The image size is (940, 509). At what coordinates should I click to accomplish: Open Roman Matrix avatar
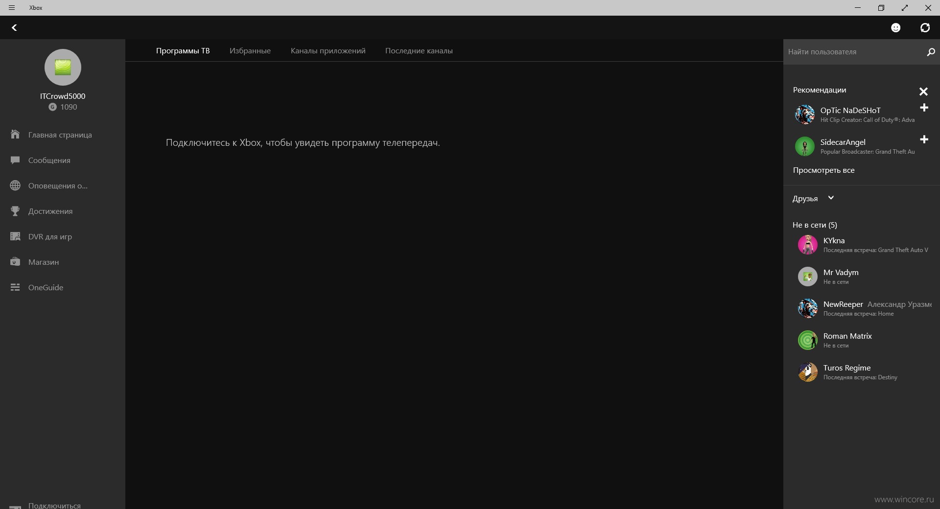[807, 340]
